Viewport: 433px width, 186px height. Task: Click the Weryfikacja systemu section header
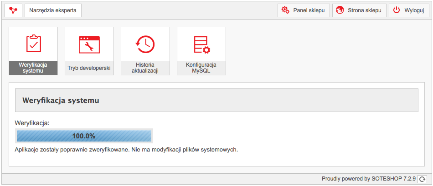click(x=216, y=100)
